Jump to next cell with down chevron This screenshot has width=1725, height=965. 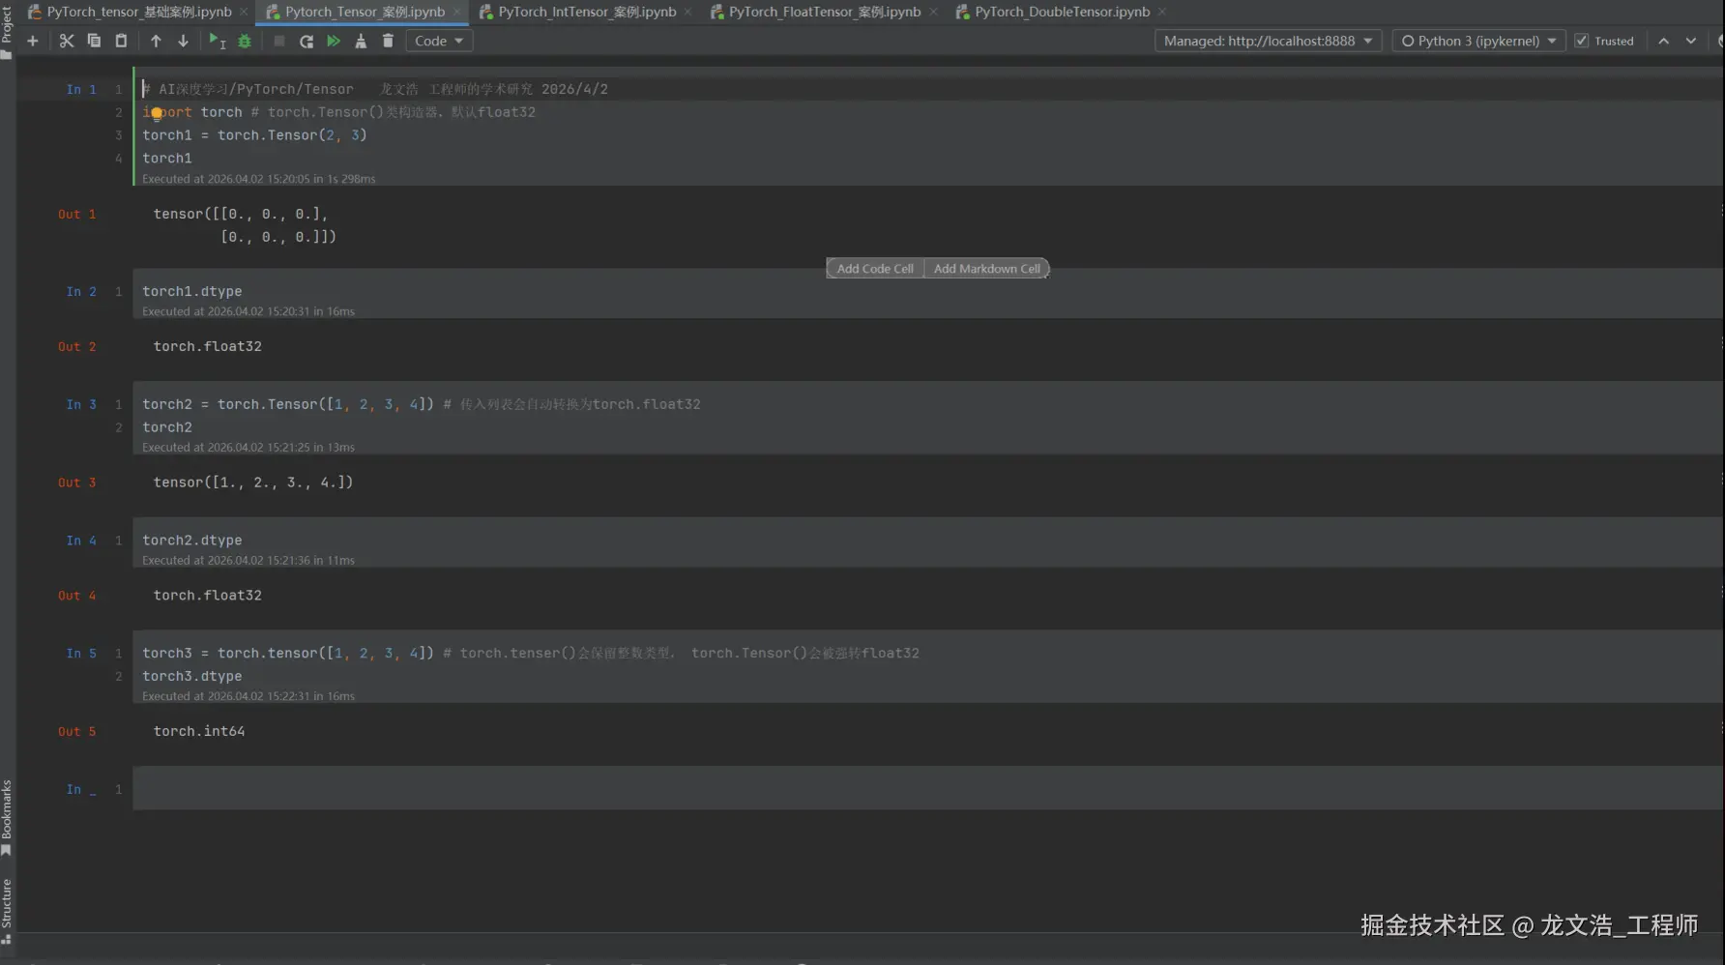tap(1691, 41)
